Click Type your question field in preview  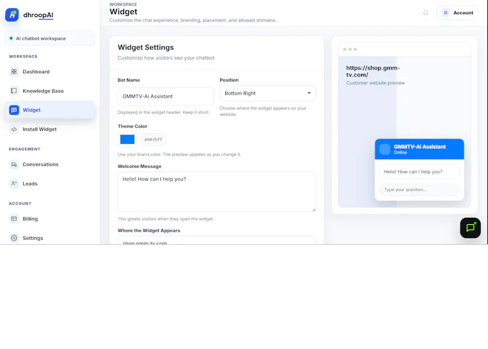coord(419,190)
